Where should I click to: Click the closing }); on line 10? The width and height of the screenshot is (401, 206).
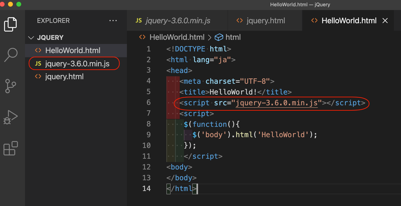tap(190, 145)
